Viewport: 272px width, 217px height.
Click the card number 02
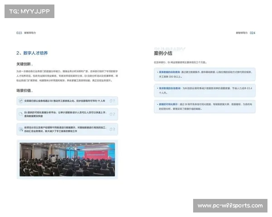point(112,114)
